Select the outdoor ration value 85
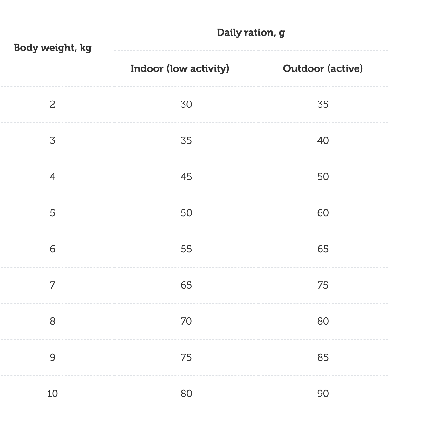The image size is (423, 423). [x=323, y=357]
